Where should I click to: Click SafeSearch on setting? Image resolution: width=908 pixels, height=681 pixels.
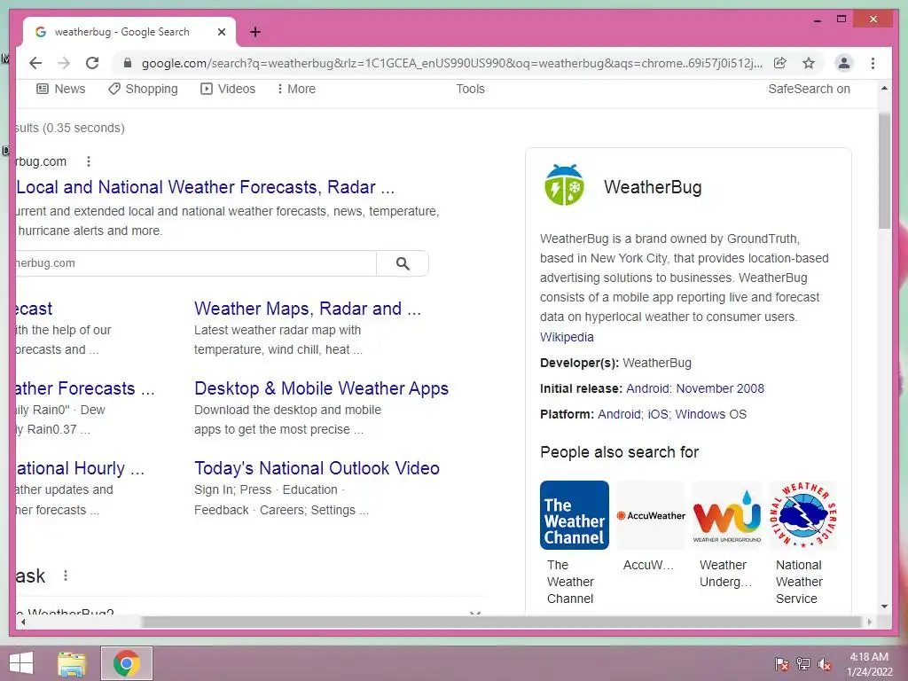(x=809, y=90)
